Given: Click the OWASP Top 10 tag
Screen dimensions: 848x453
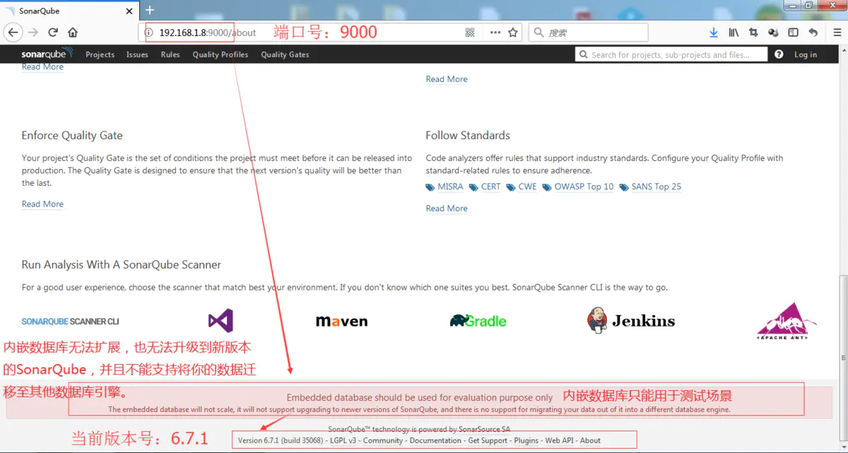Looking at the screenshot, I should coord(584,187).
